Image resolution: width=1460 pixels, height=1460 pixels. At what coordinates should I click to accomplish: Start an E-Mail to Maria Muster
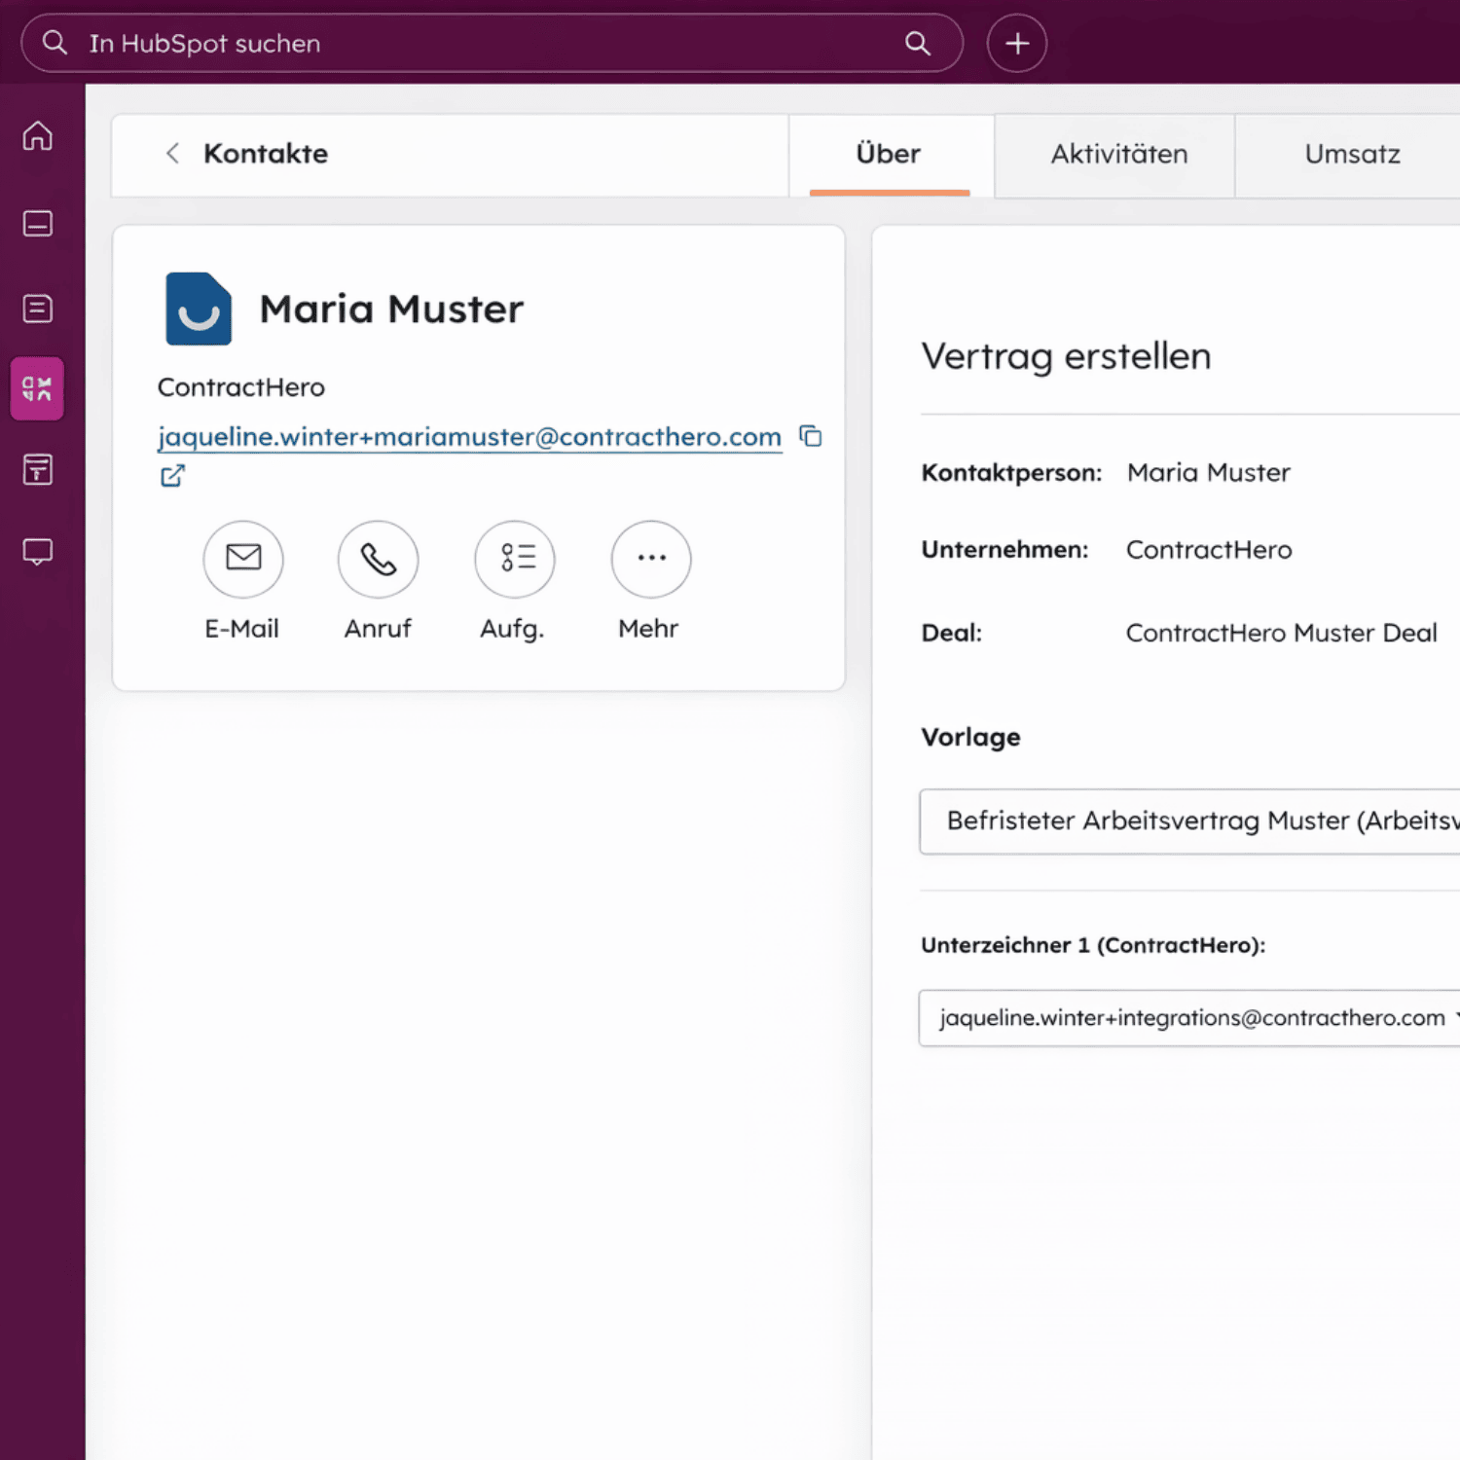[243, 559]
